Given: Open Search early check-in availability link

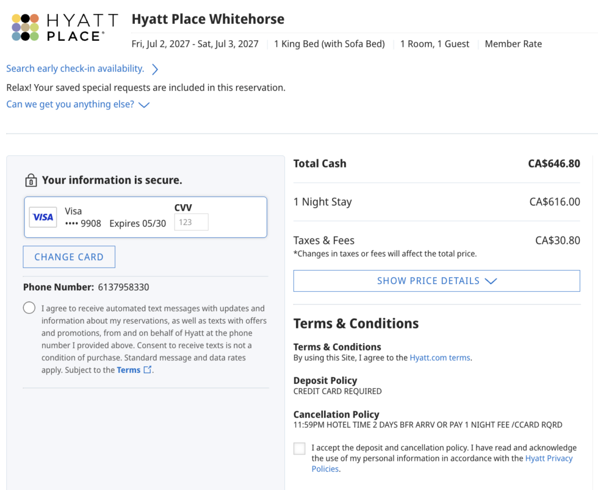Looking at the screenshot, I should (x=75, y=69).
